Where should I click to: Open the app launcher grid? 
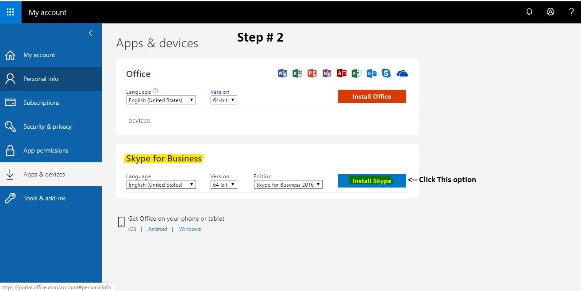pyautogui.click(x=10, y=11)
